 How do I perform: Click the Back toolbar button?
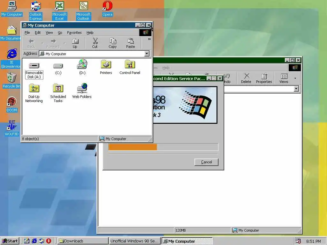pos(31,43)
